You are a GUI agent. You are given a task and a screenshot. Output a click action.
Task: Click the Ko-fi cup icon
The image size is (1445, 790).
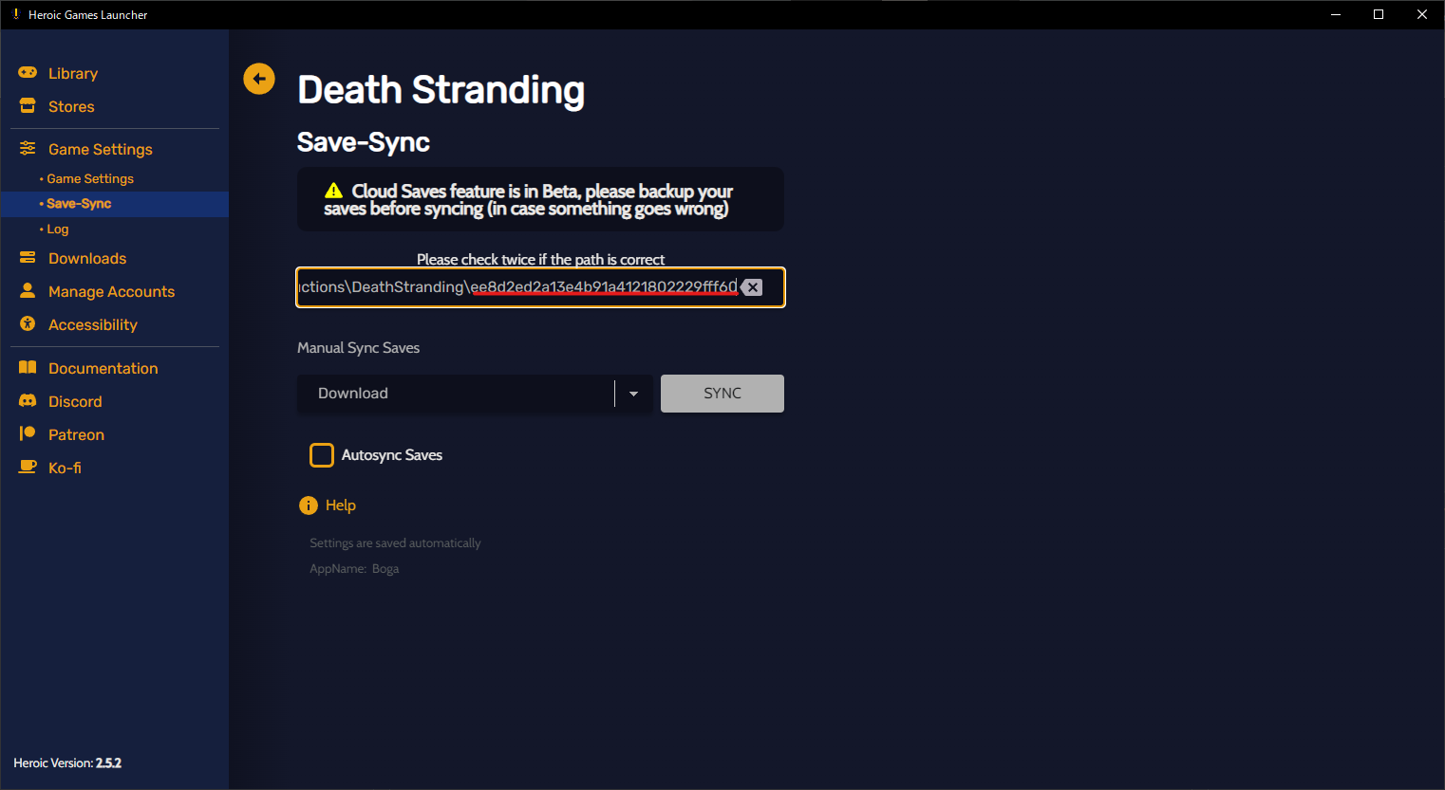coord(28,468)
